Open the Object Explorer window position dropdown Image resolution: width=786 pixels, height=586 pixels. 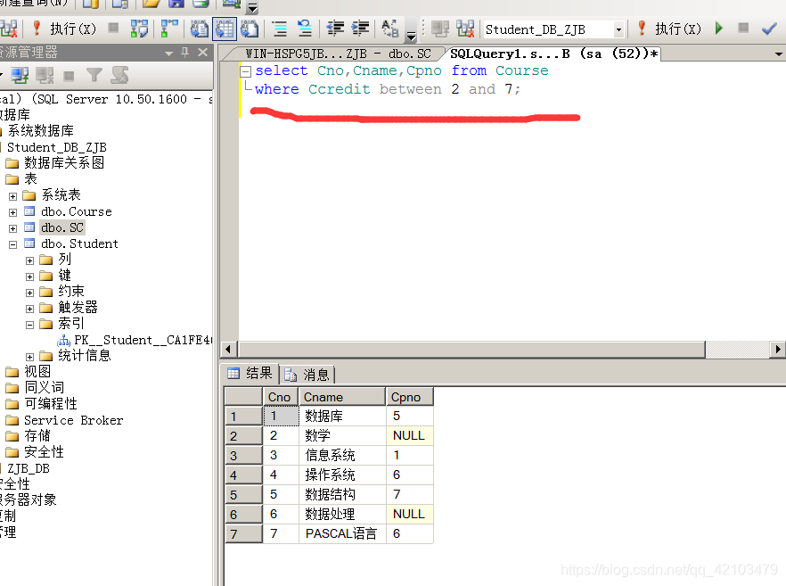(169, 53)
